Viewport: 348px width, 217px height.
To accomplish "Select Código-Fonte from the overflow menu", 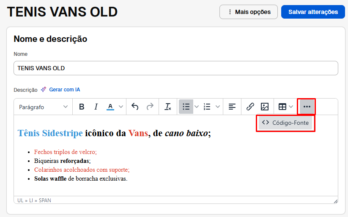I will (x=285, y=123).
